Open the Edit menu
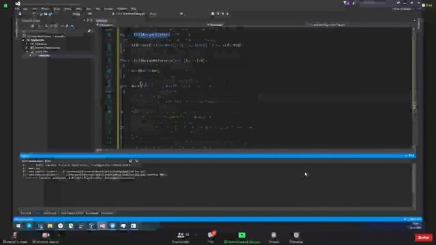436x245 pixels. (x=25, y=9)
